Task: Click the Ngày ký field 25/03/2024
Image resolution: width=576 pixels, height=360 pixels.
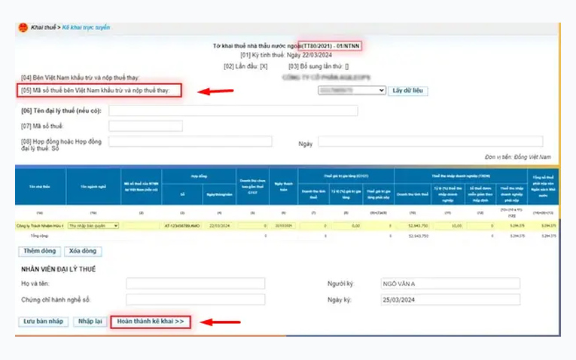Action: [450, 300]
